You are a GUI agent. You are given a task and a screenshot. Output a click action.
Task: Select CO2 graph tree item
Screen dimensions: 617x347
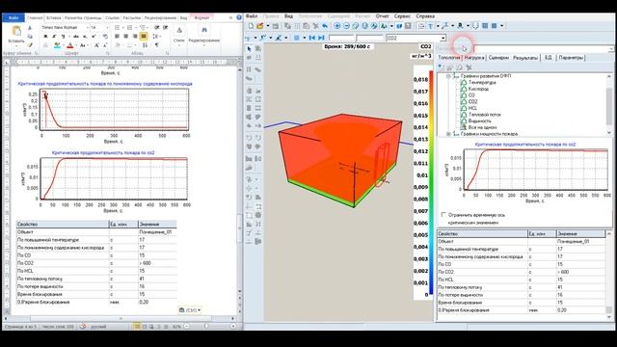(472, 101)
